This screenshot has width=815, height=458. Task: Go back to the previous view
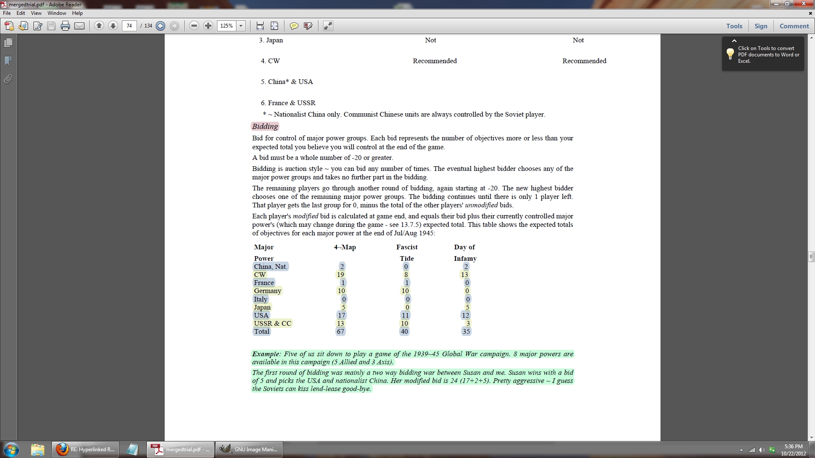point(160,26)
